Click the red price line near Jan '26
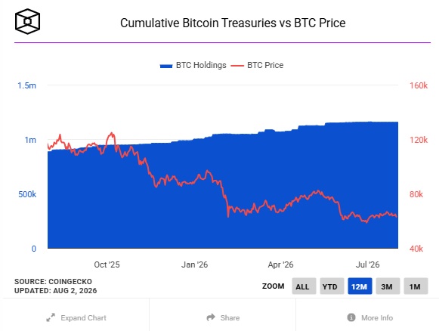The width and height of the screenshot is (439, 331). [x=195, y=181]
